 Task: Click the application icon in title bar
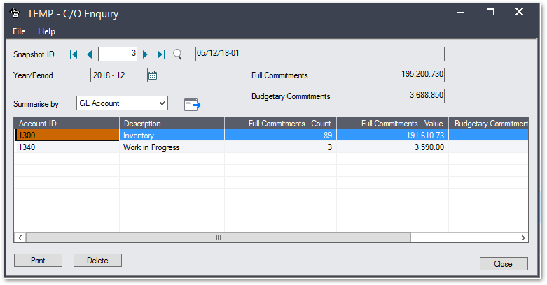(x=15, y=12)
